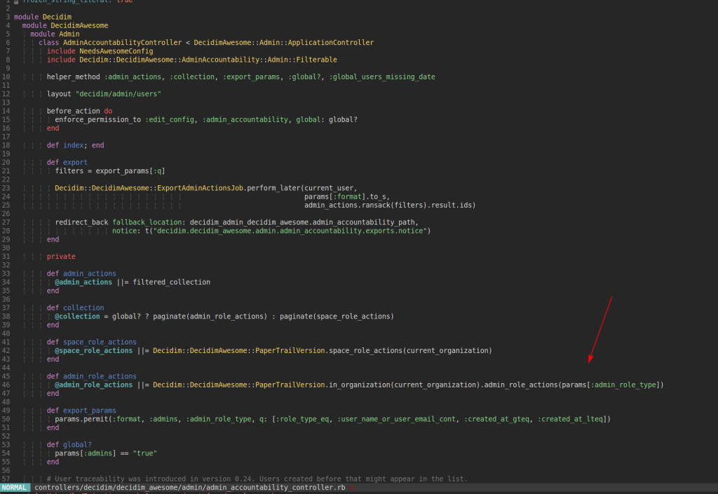The image size is (718, 494).
Task: Click params[:format].to_s on line 24
Action: tap(345, 196)
